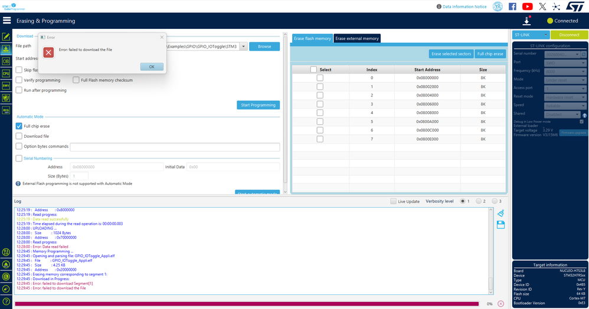Click the eraser sidebar icon

[x=6, y=289]
